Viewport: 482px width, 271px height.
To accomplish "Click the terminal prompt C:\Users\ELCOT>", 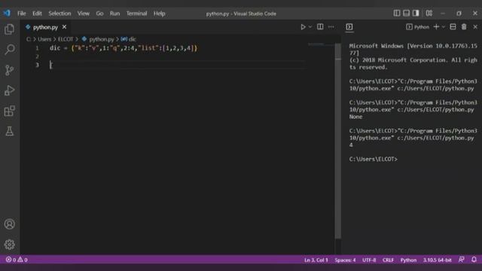I will [374, 159].
